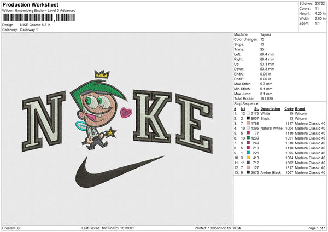Select the salmon swatch beside stitch count 1788
This screenshot has width=328, height=232.
pyautogui.click(x=248, y=123)
